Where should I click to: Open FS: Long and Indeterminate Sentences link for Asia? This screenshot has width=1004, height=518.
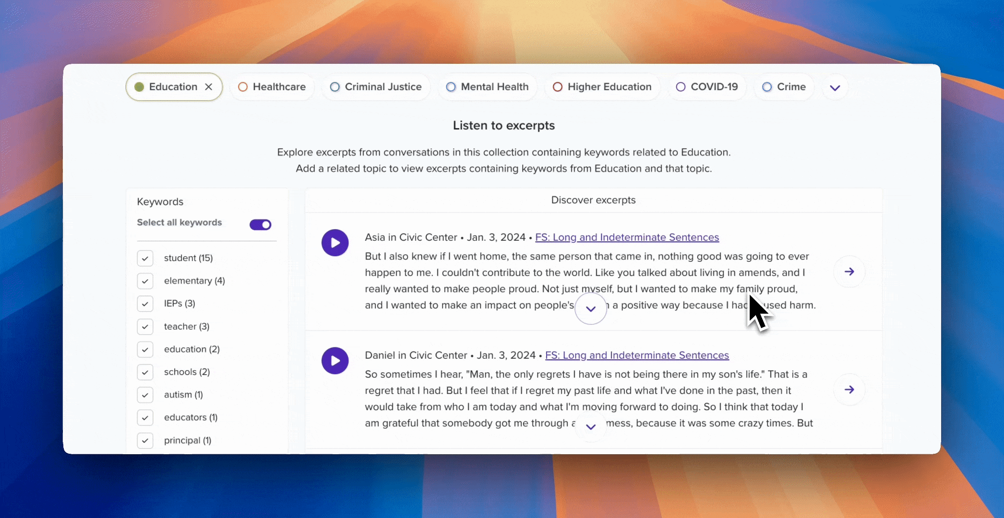tap(627, 237)
